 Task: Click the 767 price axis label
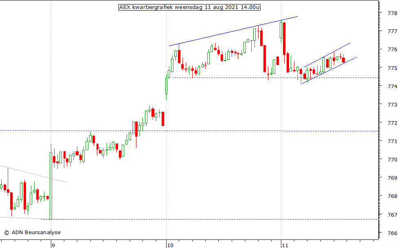(392, 215)
